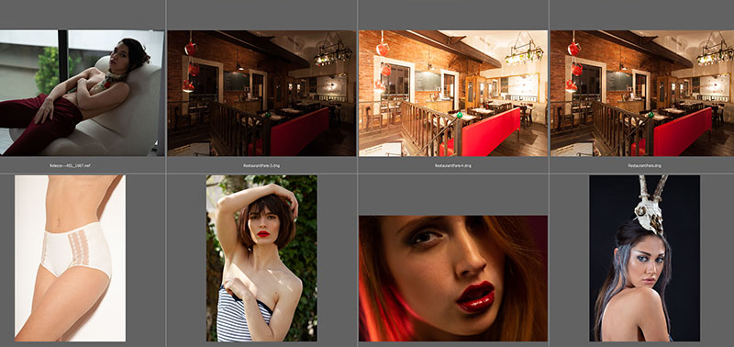Click the file name ending in -4.dng

pyautogui.click(x=452, y=166)
